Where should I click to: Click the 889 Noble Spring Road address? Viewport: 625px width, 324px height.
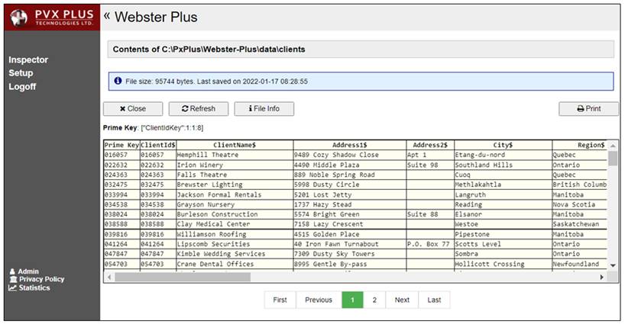pos(350,175)
